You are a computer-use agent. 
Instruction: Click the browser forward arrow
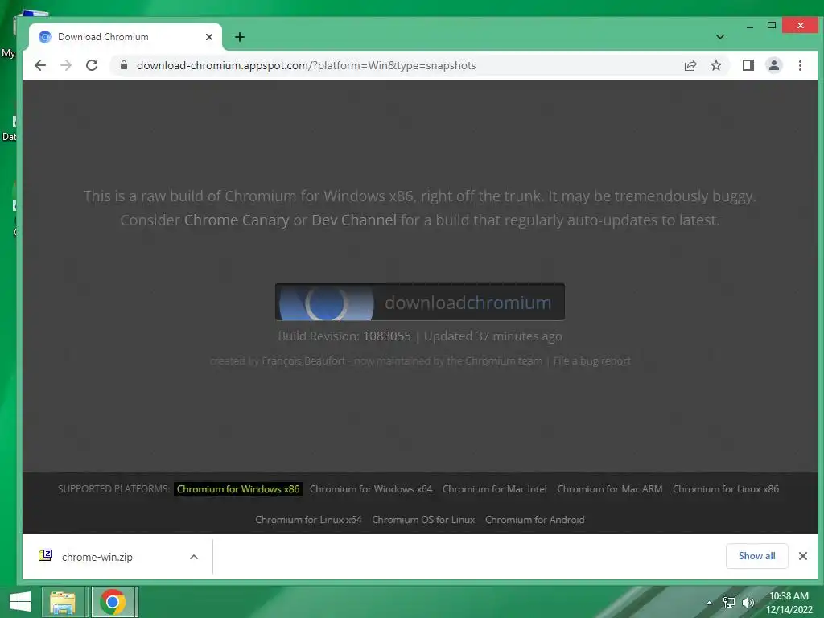(x=66, y=65)
